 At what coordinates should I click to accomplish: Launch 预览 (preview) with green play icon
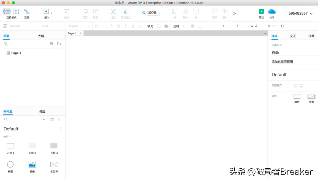coord(261,11)
